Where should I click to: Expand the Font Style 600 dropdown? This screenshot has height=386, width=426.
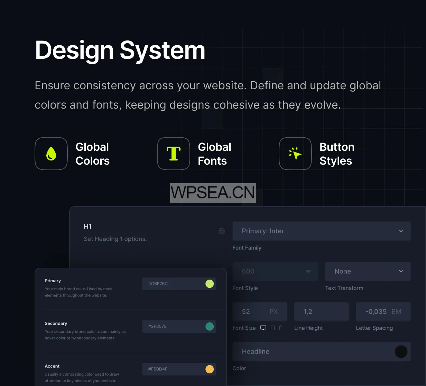click(x=275, y=272)
